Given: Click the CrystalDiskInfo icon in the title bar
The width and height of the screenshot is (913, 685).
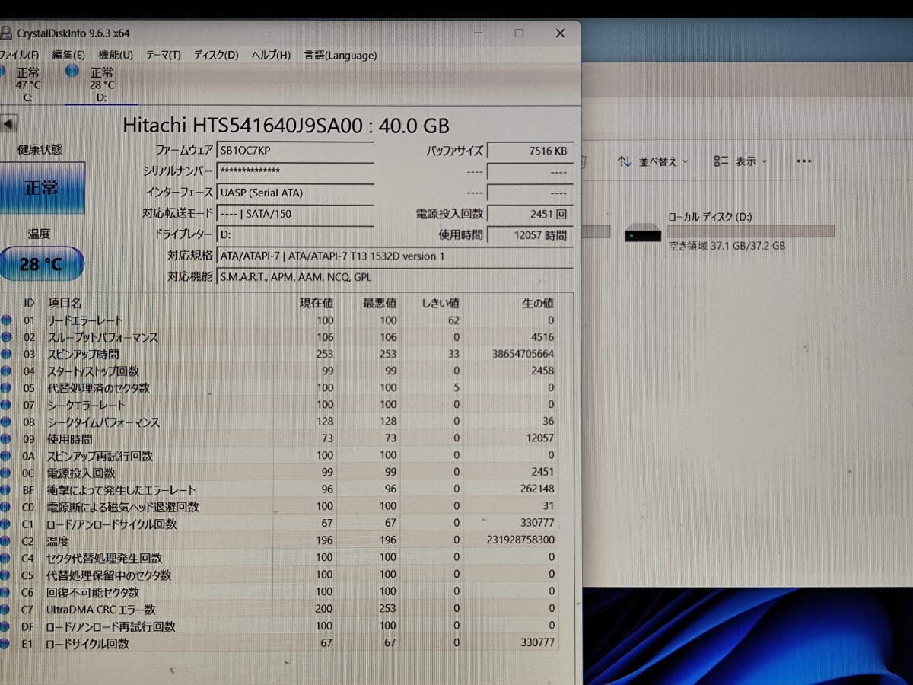Looking at the screenshot, I should (8, 33).
